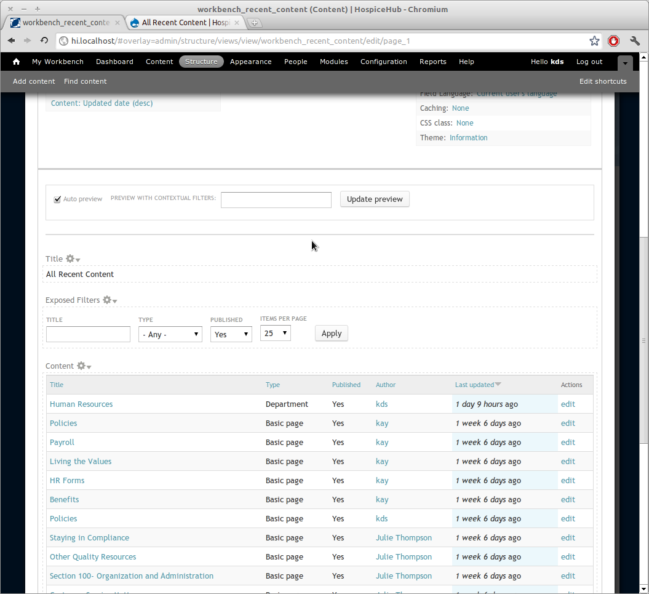
Task: Open the Items per page dropdown
Action: [x=275, y=333]
